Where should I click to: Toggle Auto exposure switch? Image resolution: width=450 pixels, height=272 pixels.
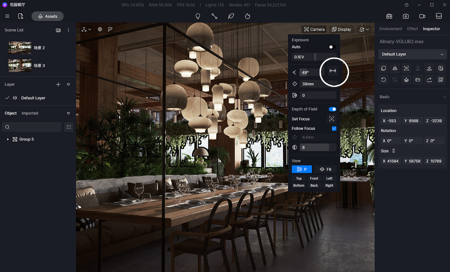point(332,47)
